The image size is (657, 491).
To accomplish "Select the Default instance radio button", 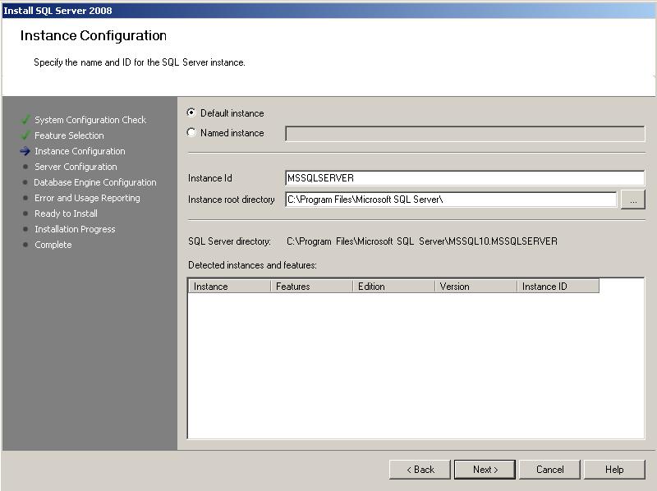I will pyautogui.click(x=191, y=112).
